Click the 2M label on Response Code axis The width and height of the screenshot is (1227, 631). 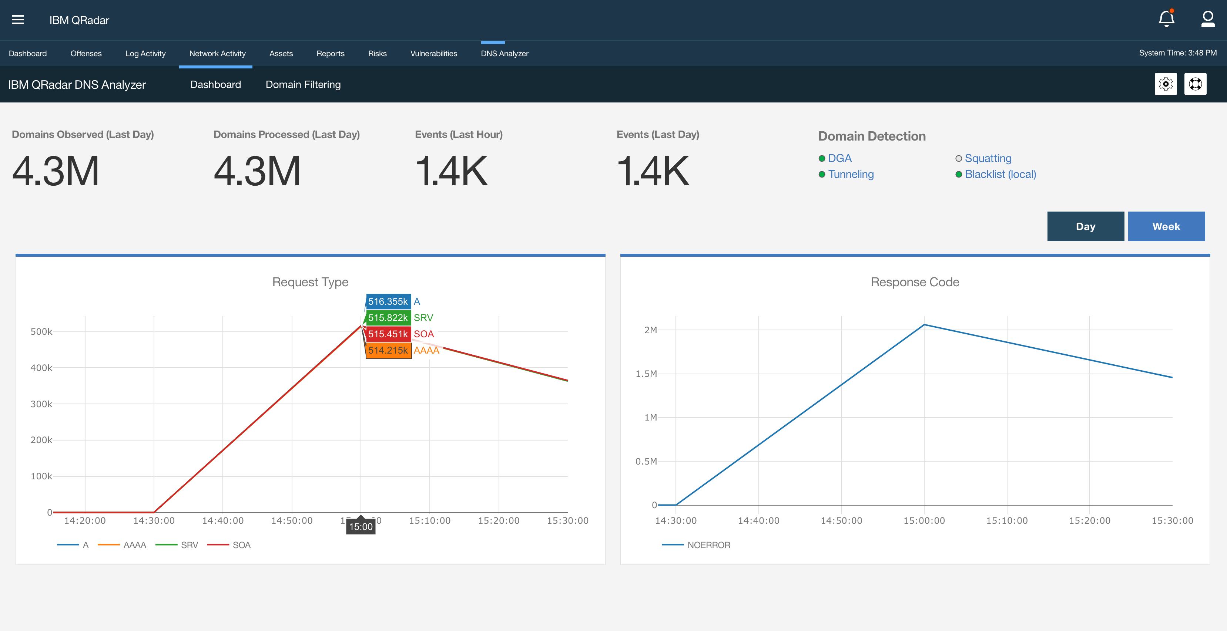pyautogui.click(x=650, y=330)
